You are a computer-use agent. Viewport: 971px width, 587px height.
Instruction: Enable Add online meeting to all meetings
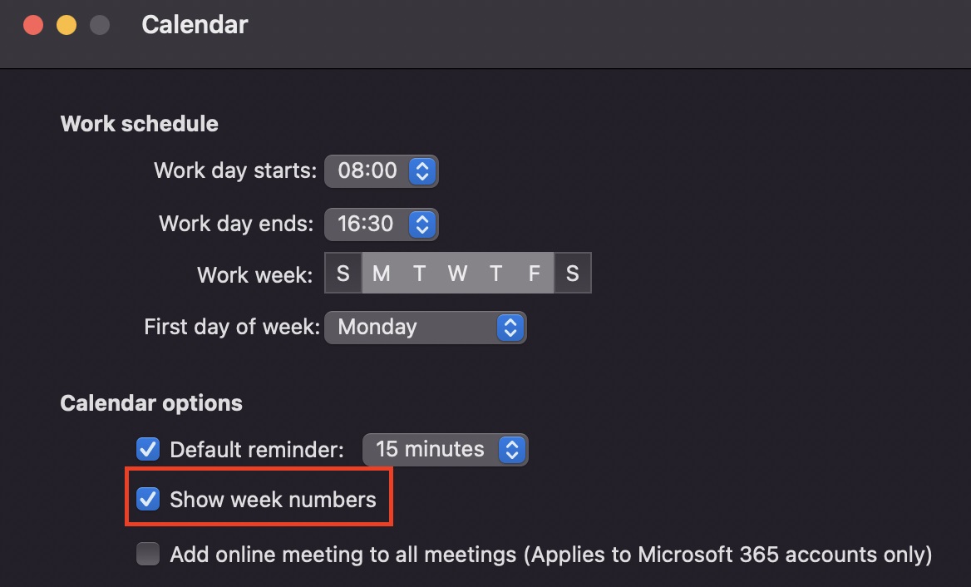pyautogui.click(x=148, y=554)
